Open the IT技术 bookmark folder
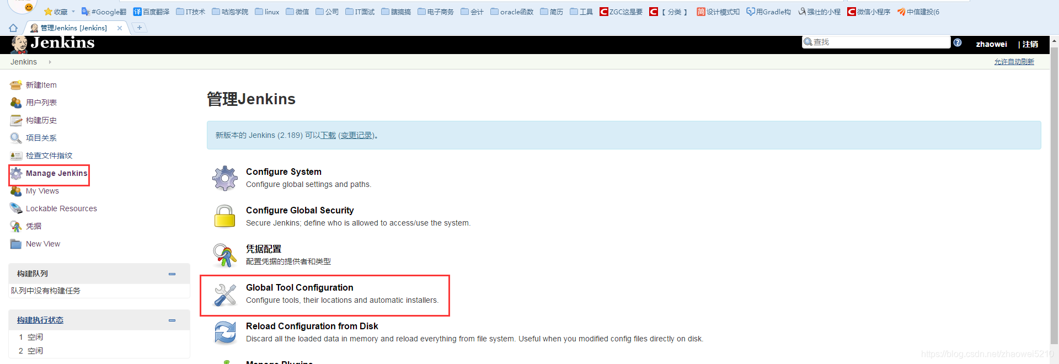 (x=190, y=12)
